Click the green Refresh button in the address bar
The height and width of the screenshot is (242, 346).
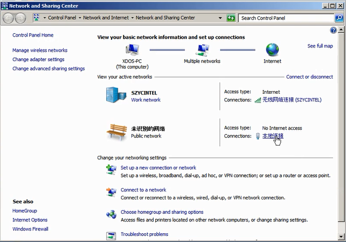(231, 18)
